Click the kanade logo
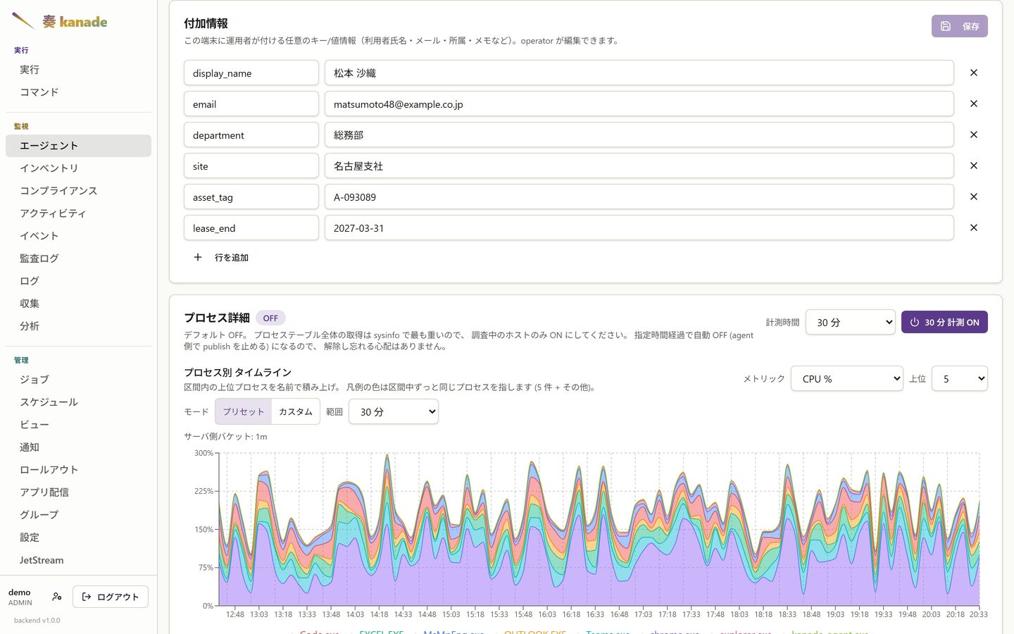This screenshot has width=1014, height=634. tap(59, 21)
